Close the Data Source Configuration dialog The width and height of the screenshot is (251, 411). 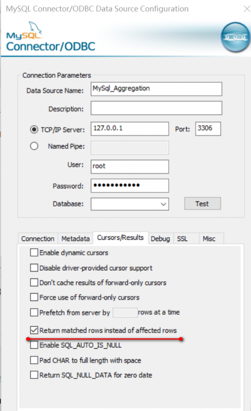246,9
